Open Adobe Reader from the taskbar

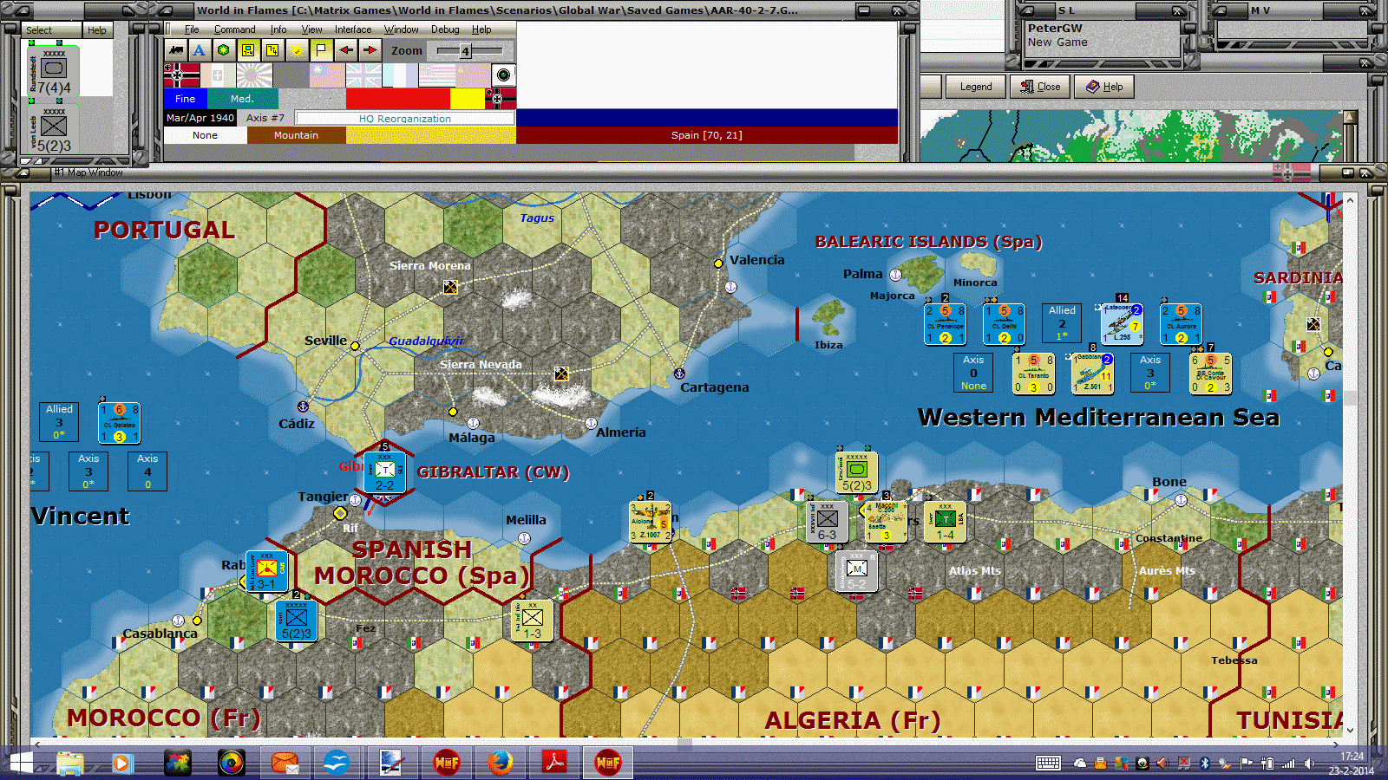(x=554, y=763)
